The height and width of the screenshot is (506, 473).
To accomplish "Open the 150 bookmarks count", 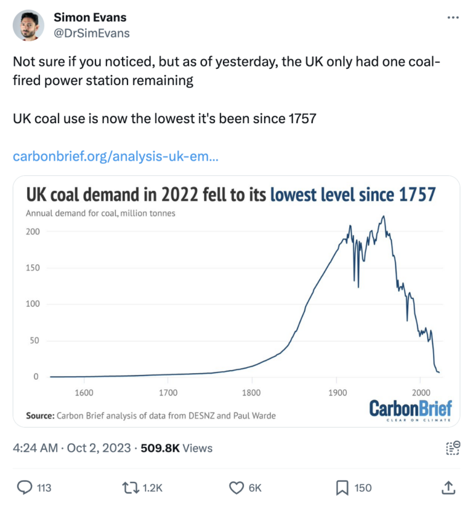I will point(360,488).
